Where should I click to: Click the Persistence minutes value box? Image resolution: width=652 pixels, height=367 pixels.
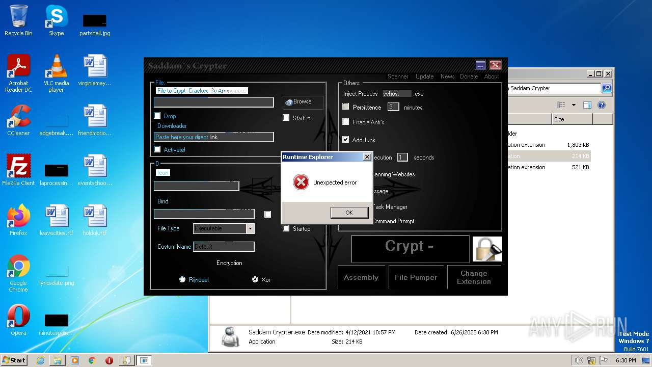[x=393, y=107]
